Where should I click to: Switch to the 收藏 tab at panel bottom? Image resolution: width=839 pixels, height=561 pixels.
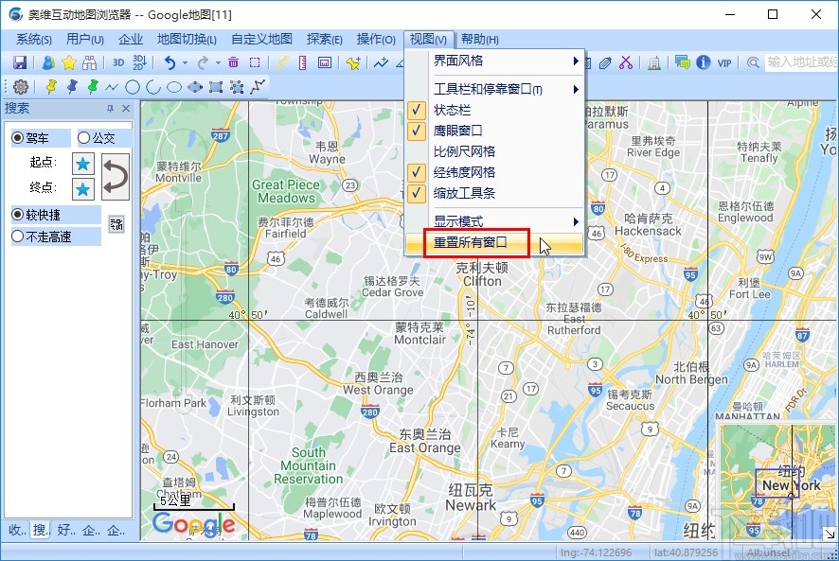[13, 531]
